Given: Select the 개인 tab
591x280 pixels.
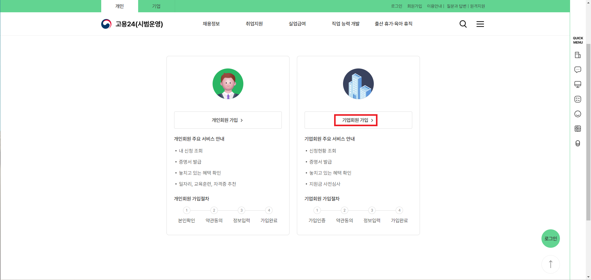Looking at the screenshot, I should [x=119, y=6].
